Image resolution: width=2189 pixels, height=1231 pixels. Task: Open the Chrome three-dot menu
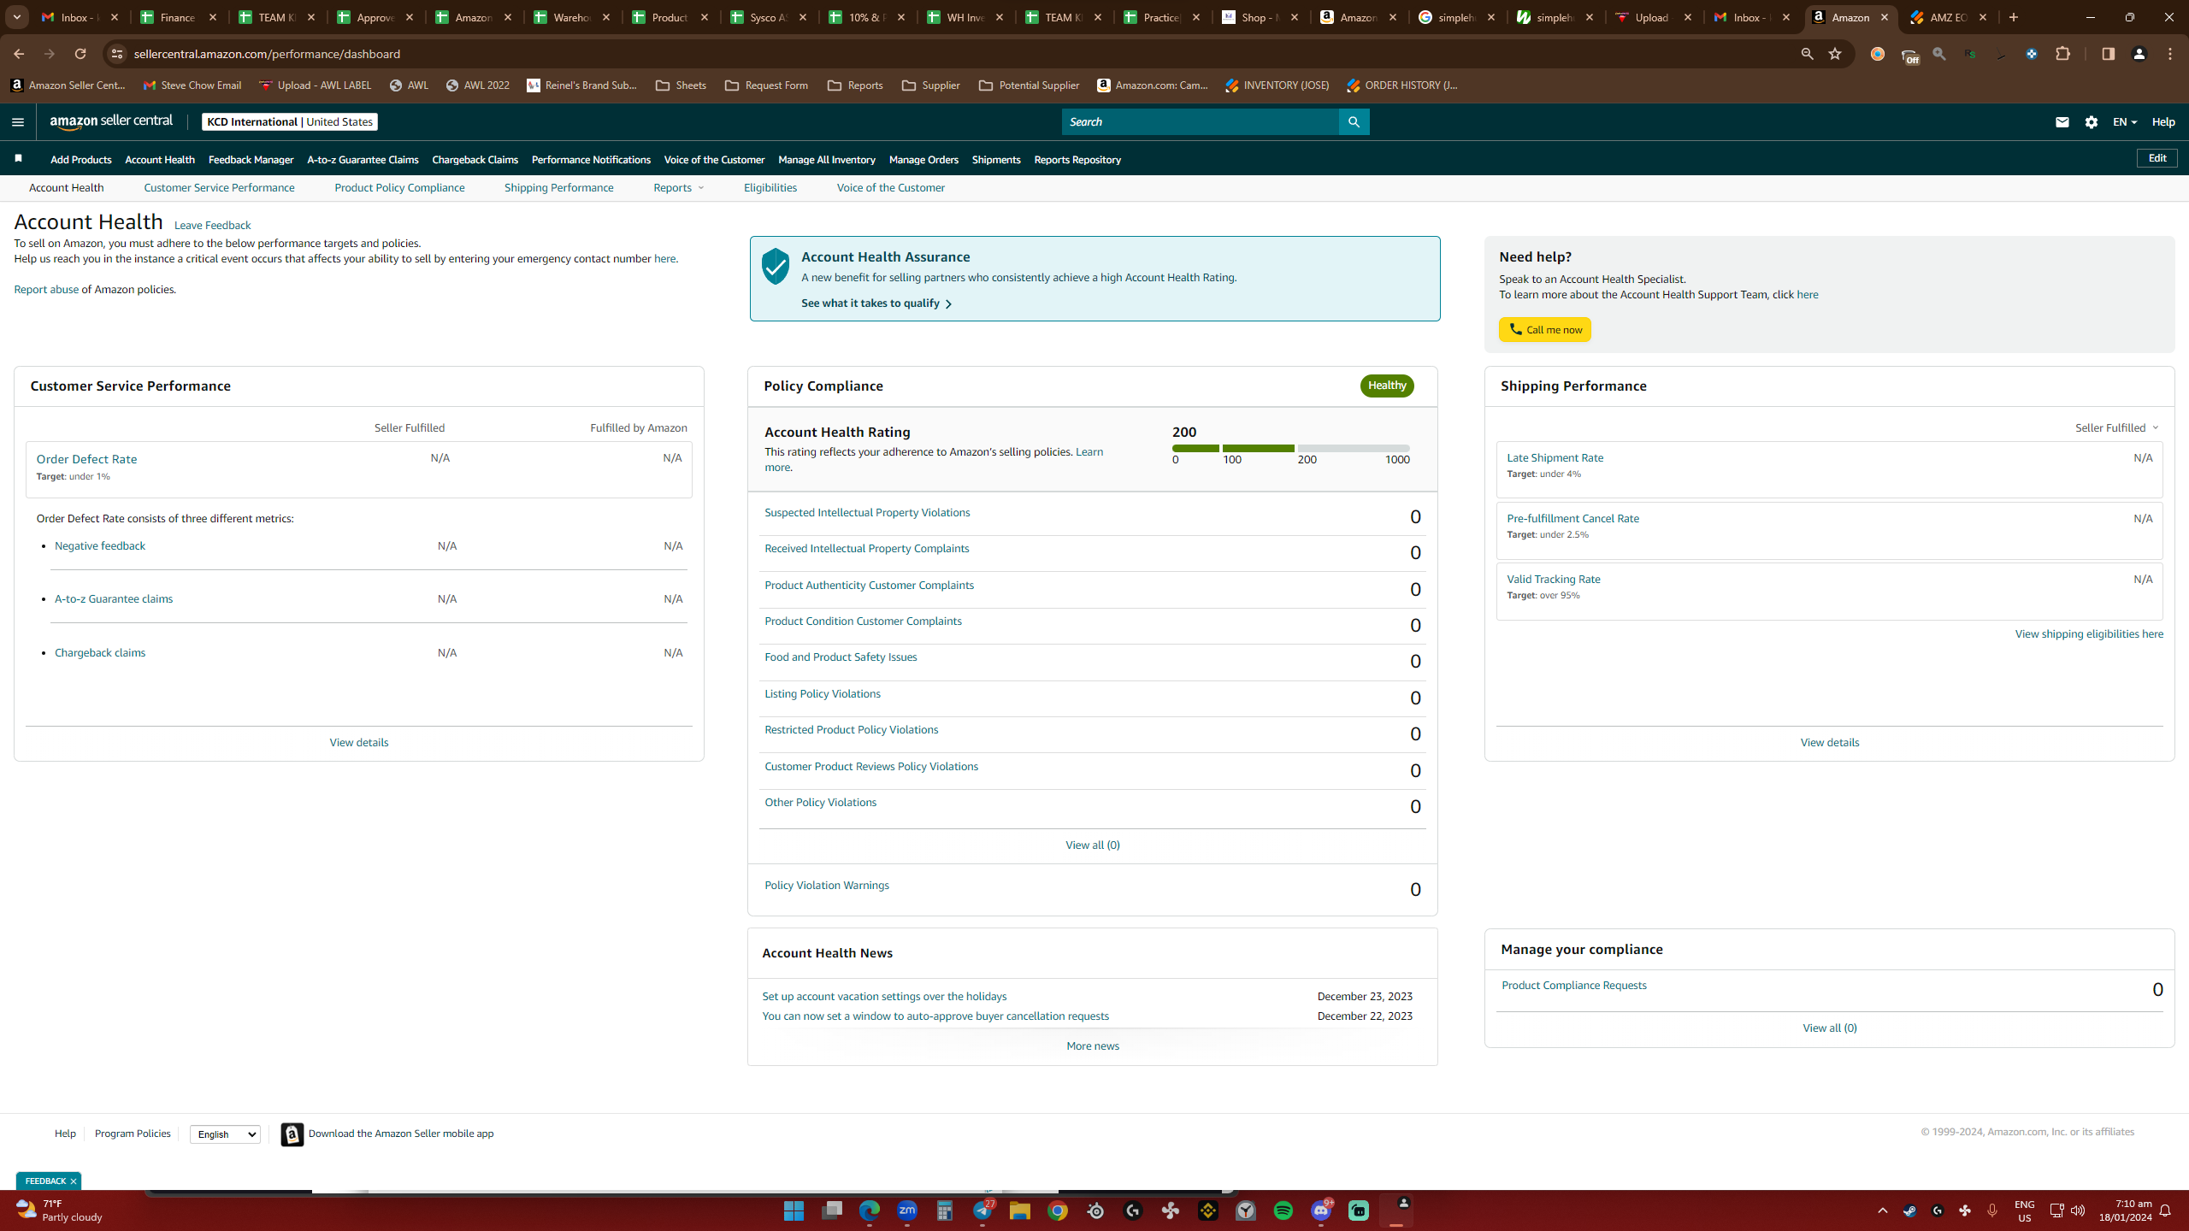click(x=2170, y=54)
